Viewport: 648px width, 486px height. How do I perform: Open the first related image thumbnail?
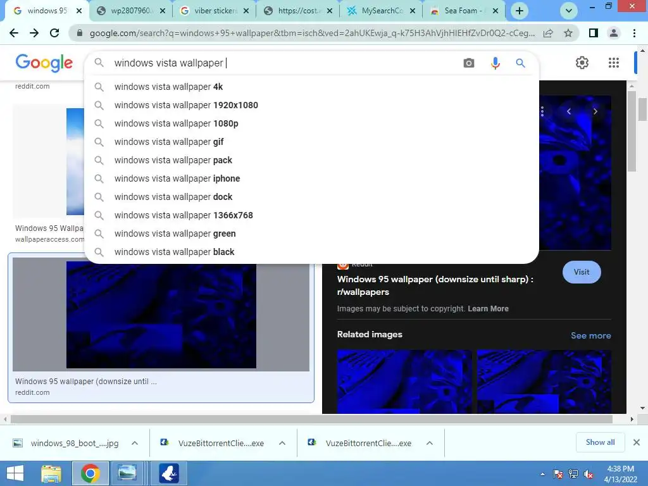[x=404, y=382]
